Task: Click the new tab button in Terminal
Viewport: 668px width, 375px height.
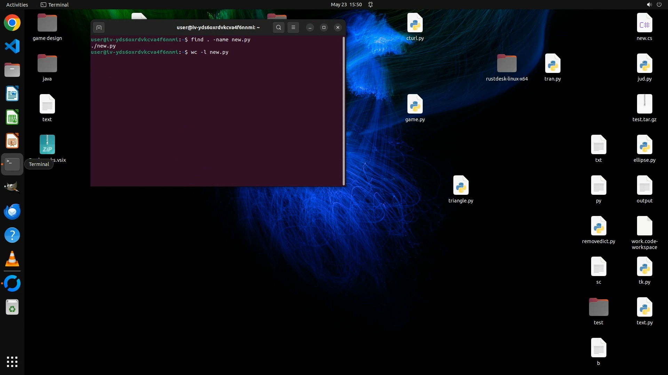Action: [99, 27]
